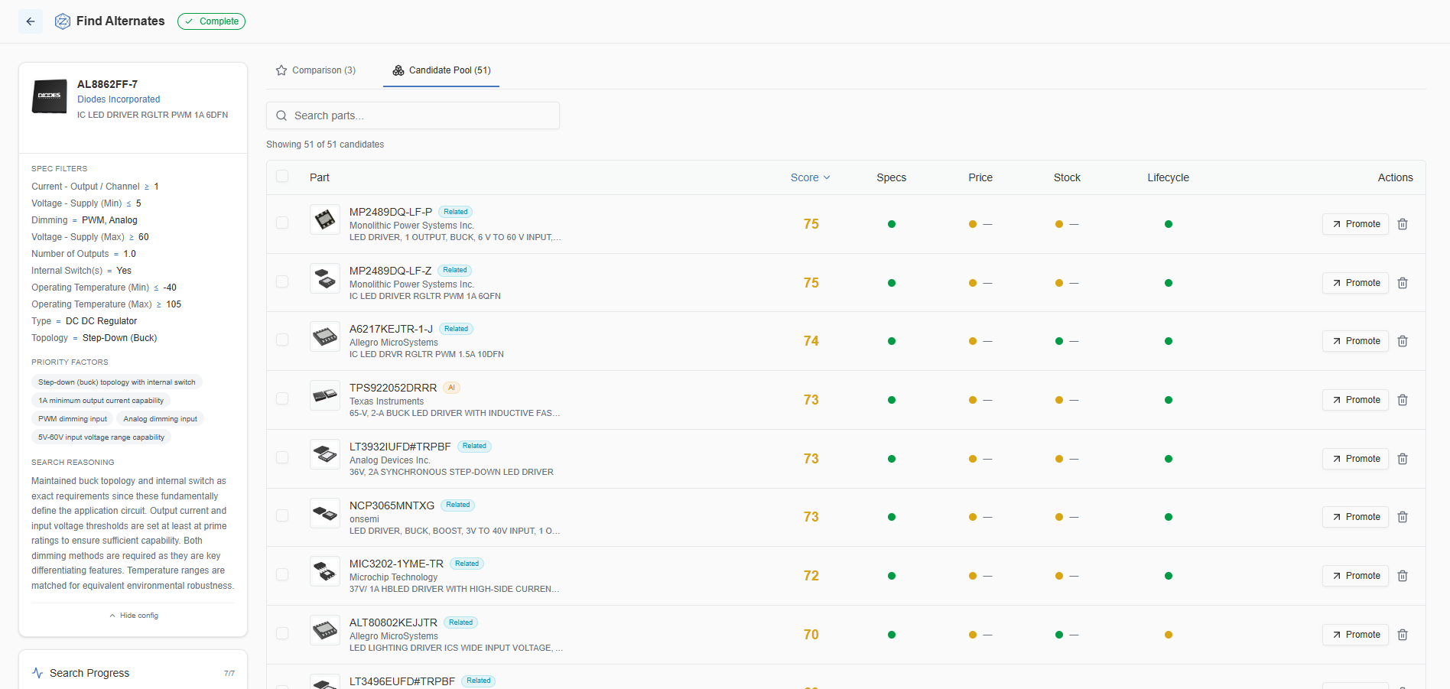Delete the MP2489DQ-LF-Z candidate with trash icon

click(1403, 283)
